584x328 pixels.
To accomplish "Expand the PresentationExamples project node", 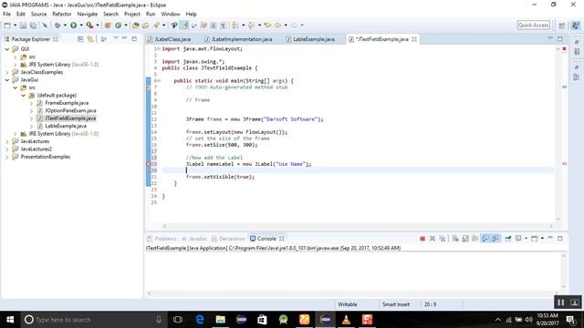I will [x=7, y=157].
